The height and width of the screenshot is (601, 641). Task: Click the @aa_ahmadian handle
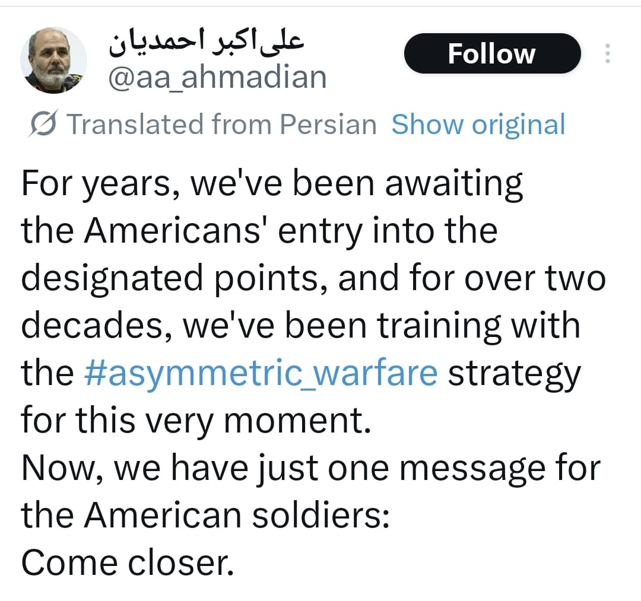point(217,77)
